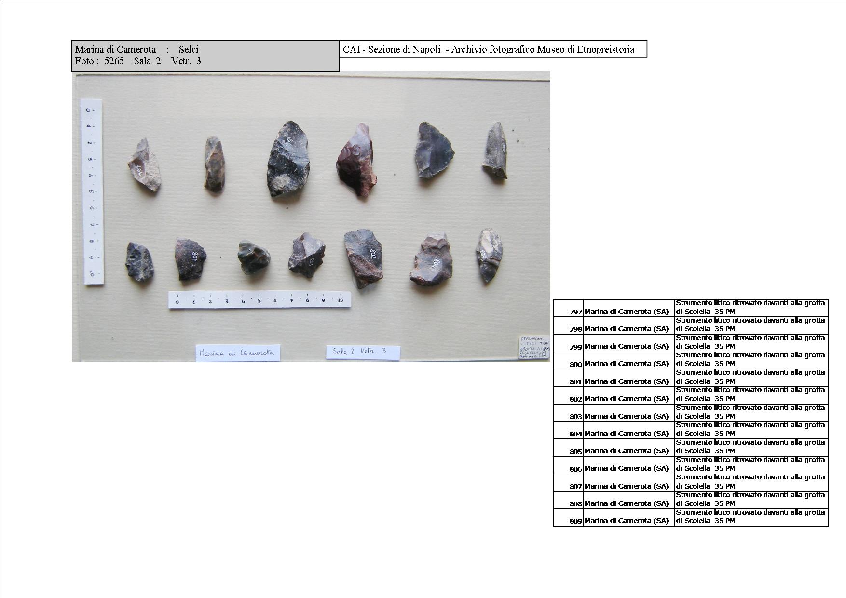846x598 pixels.
Task: Click the vertical paper ruler in the photo
Action: click(x=92, y=192)
